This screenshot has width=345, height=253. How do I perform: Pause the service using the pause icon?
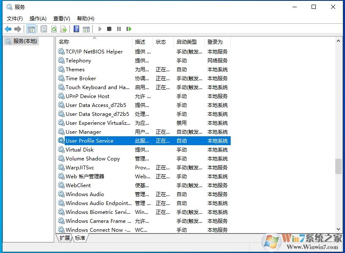coord(119,29)
